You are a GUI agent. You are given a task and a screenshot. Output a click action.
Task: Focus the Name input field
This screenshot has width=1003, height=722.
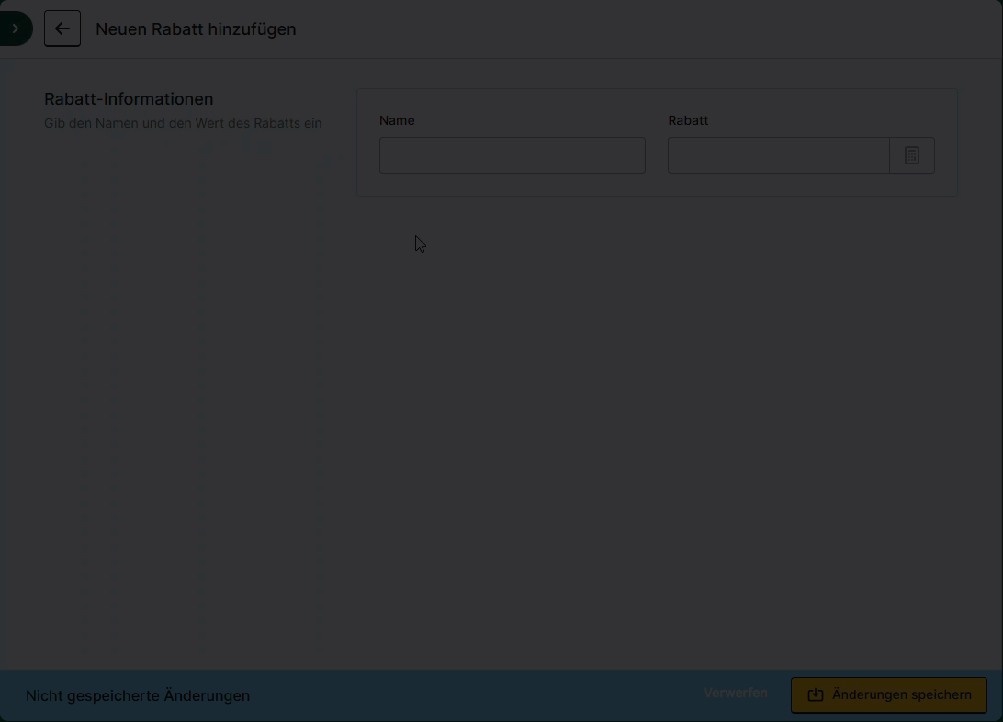512,155
